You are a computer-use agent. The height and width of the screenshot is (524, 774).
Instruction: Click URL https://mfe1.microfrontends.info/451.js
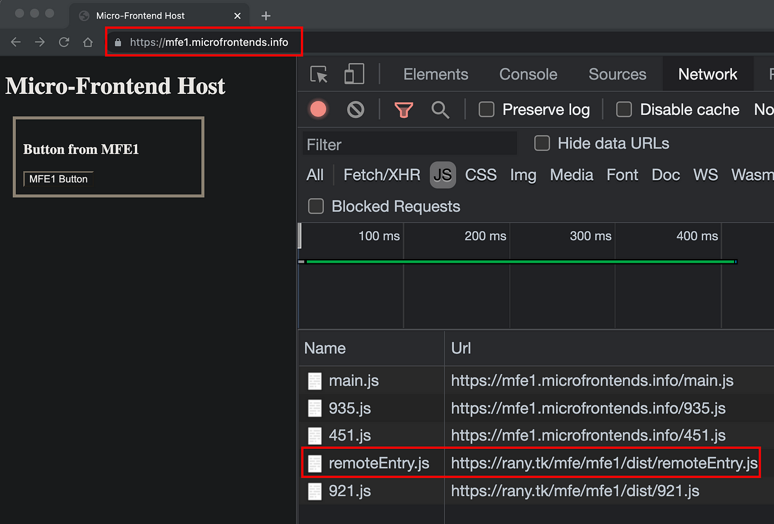pos(588,436)
